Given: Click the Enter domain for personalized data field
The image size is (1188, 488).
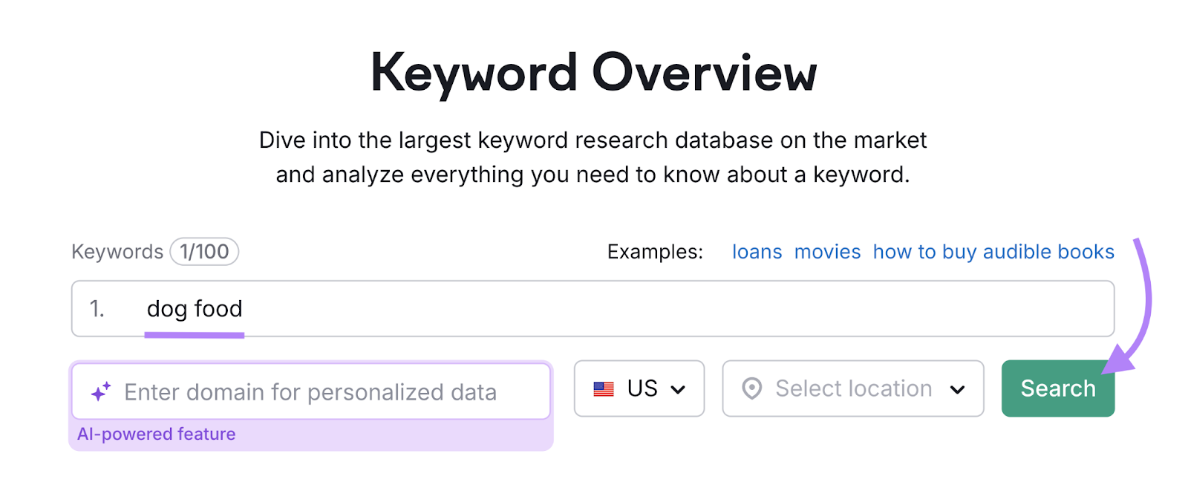Looking at the screenshot, I should tap(310, 391).
